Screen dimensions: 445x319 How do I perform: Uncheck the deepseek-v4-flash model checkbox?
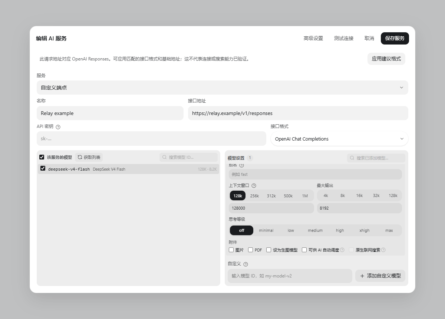[x=43, y=168]
